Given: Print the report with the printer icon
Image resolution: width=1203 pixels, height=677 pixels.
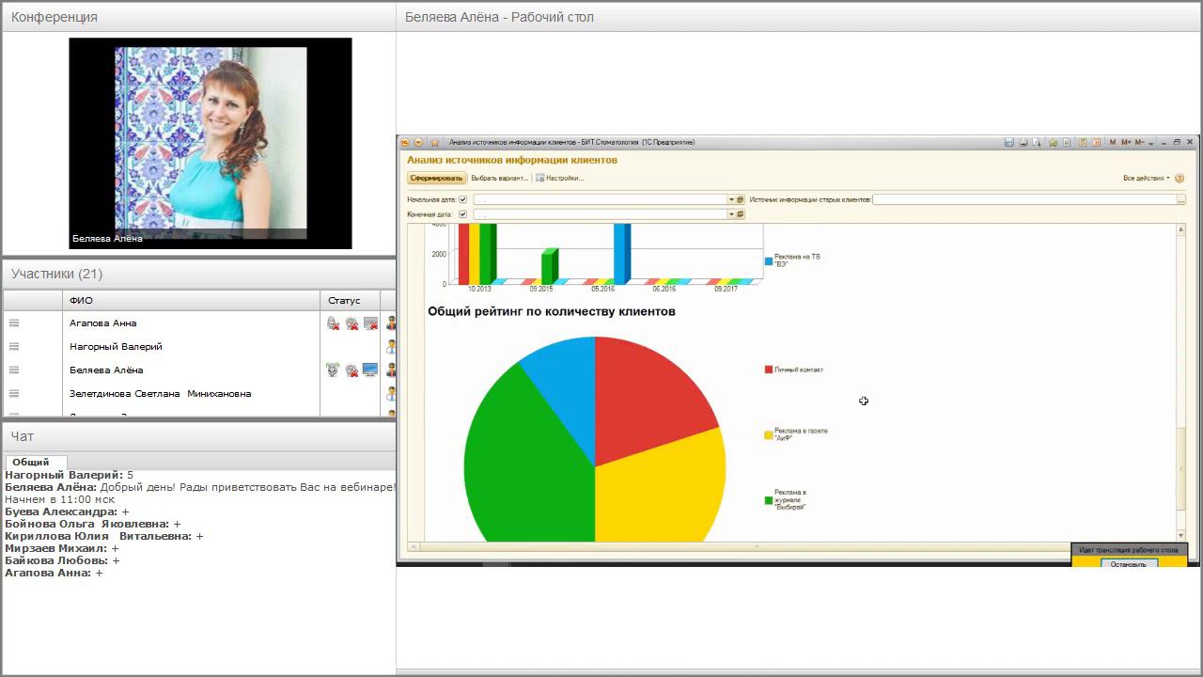Looking at the screenshot, I should (1023, 143).
